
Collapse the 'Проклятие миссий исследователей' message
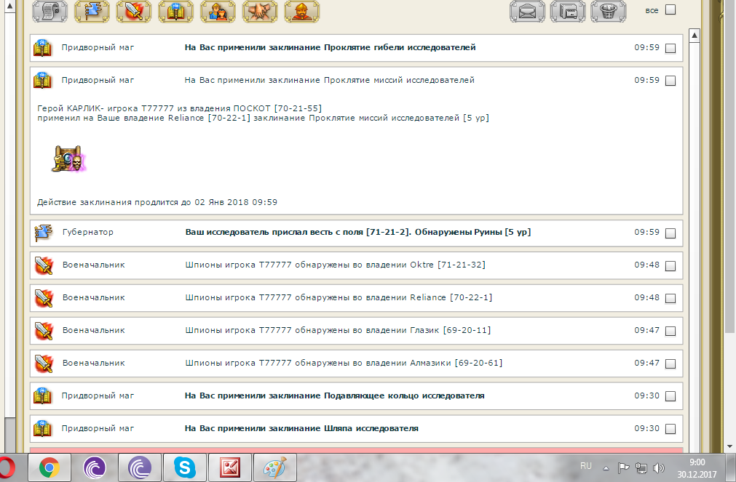tap(329, 80)
